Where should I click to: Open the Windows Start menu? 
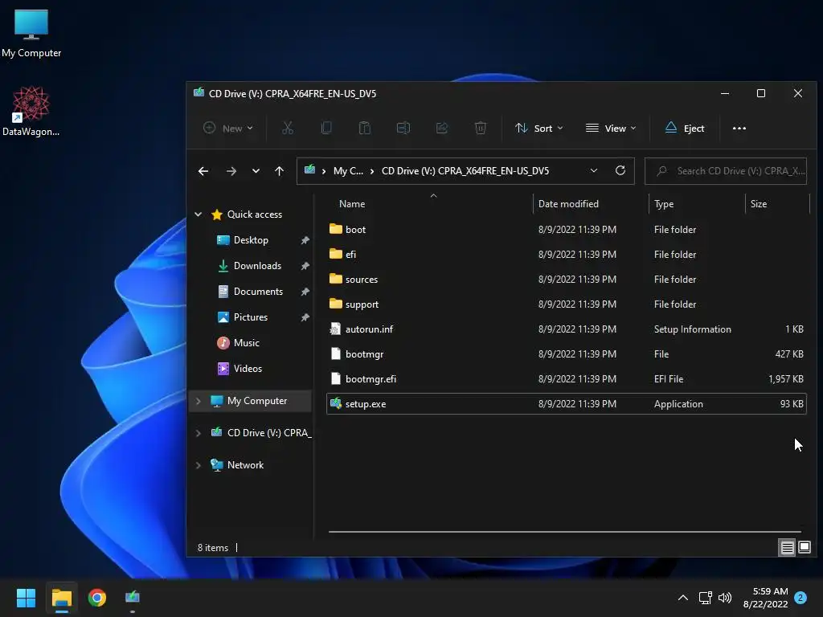click(x=26, y=598)
